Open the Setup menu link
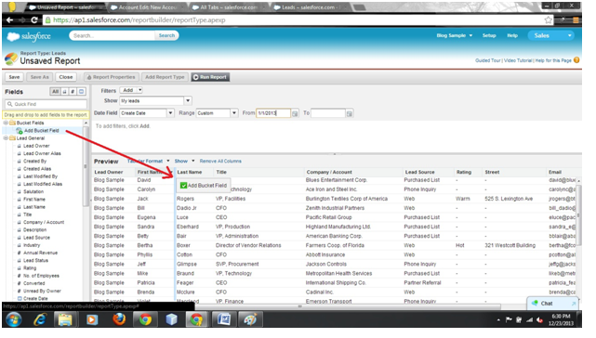The width and height of the screenshot is (596, 338). (x=489, y=35)
